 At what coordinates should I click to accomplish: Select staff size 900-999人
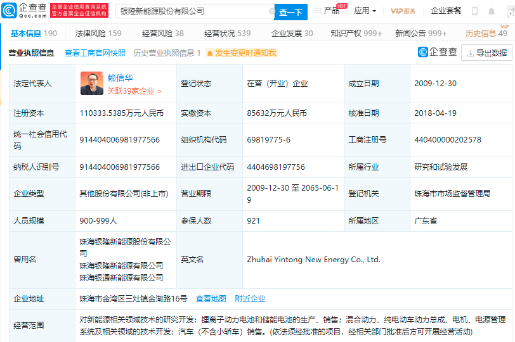point(98,220)
